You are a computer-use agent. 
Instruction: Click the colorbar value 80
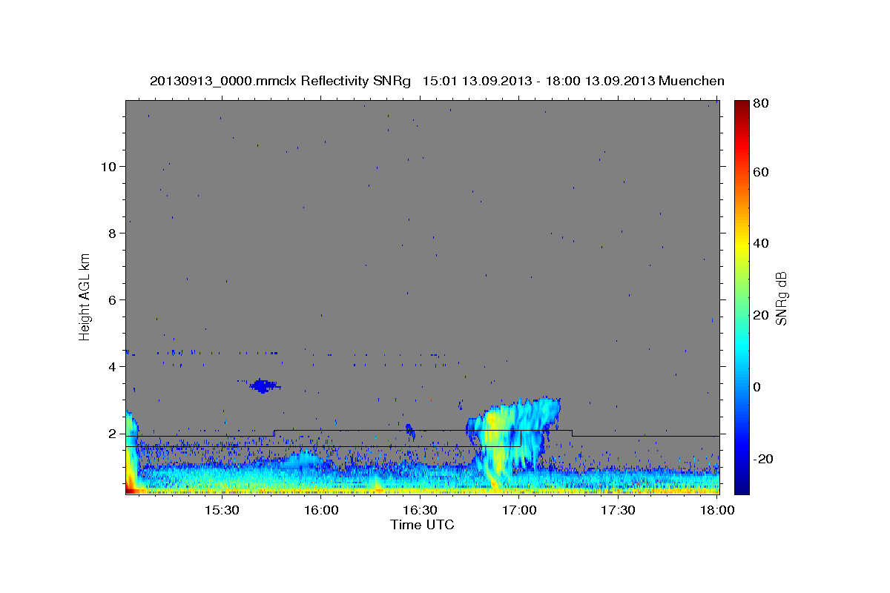pos(762,104)
